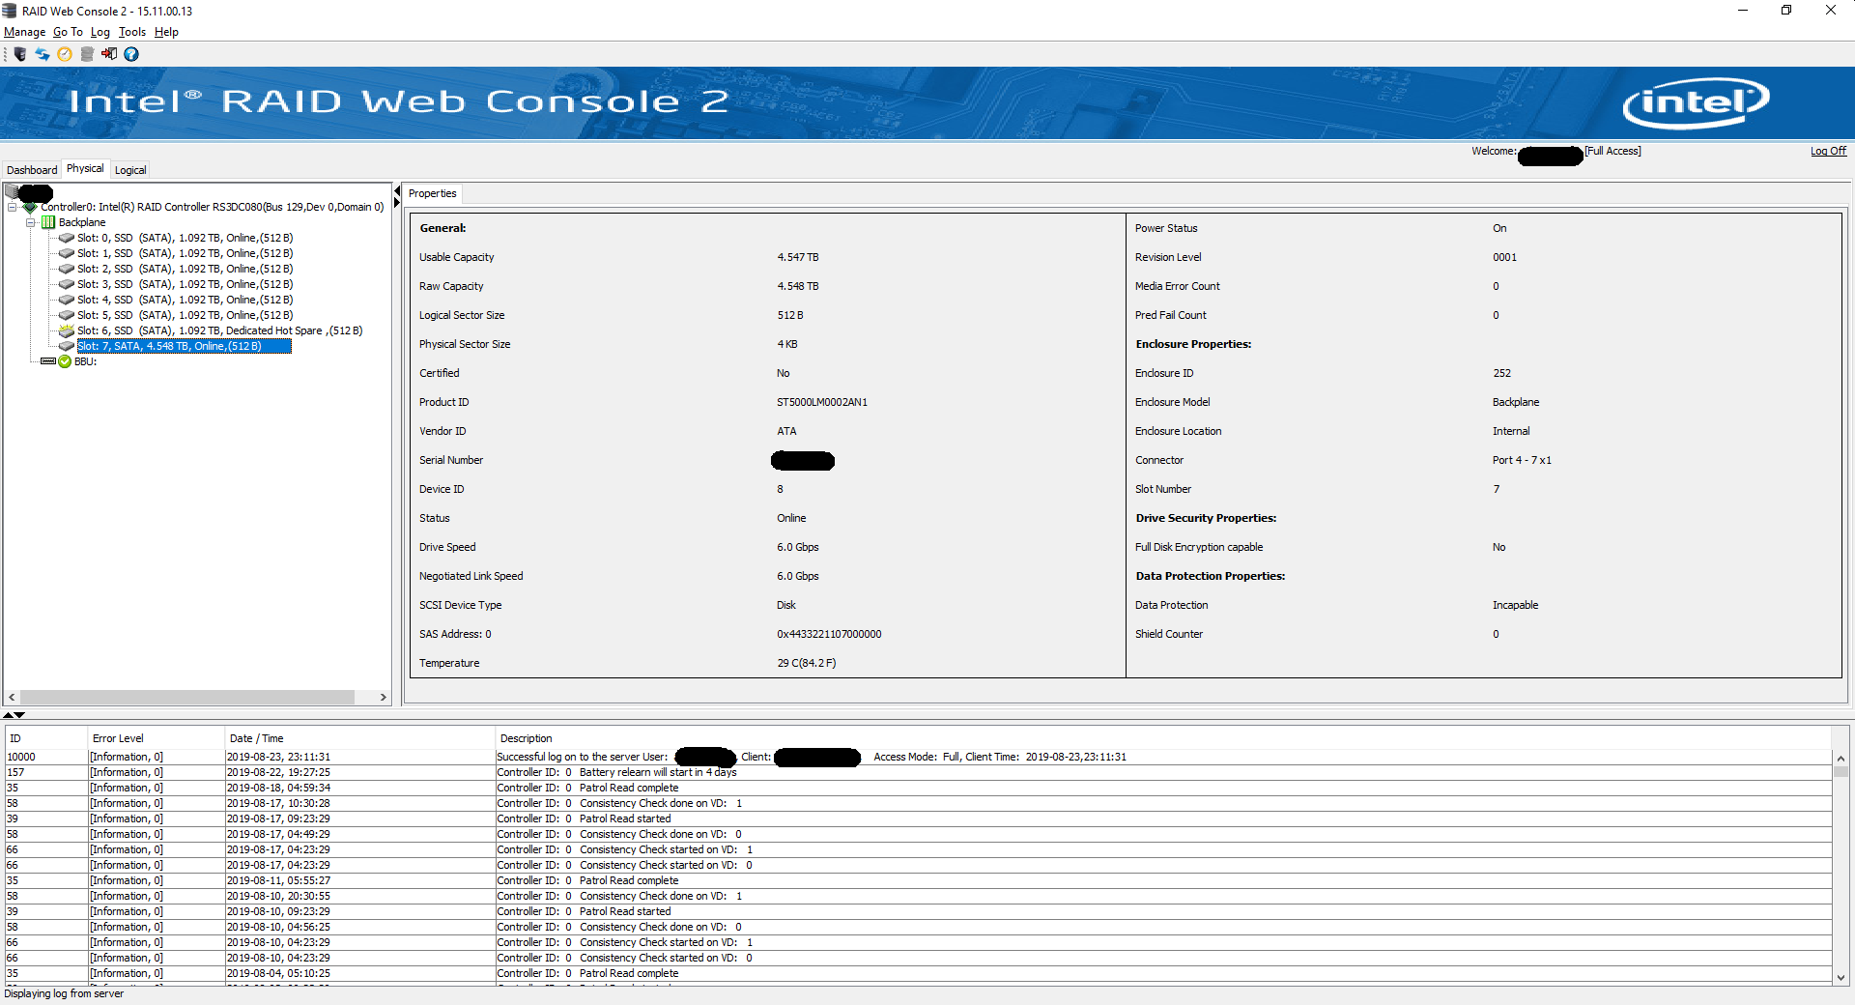
Task: Click the hot spare drive icon for Slot 6
Action: [67, 330]
